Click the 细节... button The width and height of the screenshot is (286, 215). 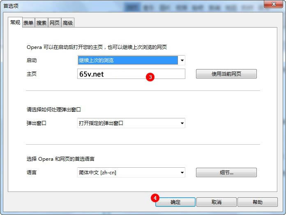226,173
